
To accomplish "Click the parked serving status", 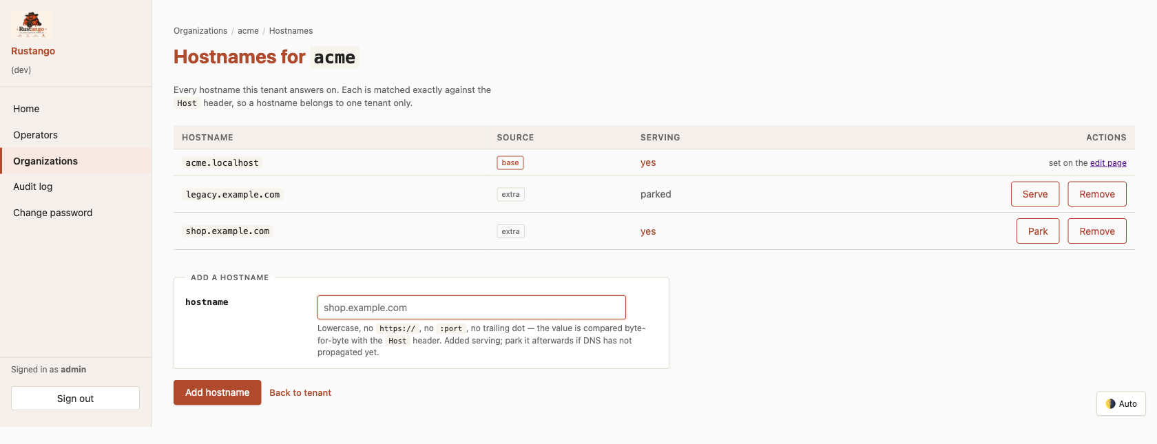I will point(656,195).
